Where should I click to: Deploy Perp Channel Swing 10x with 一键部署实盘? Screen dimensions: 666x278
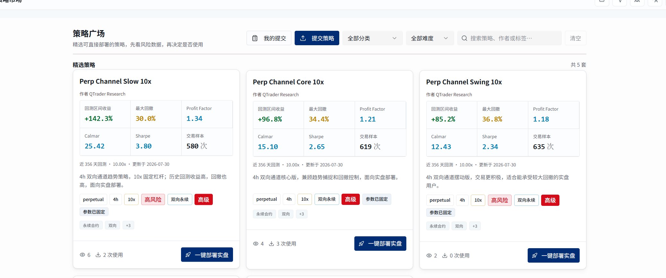tap(554, 255)
